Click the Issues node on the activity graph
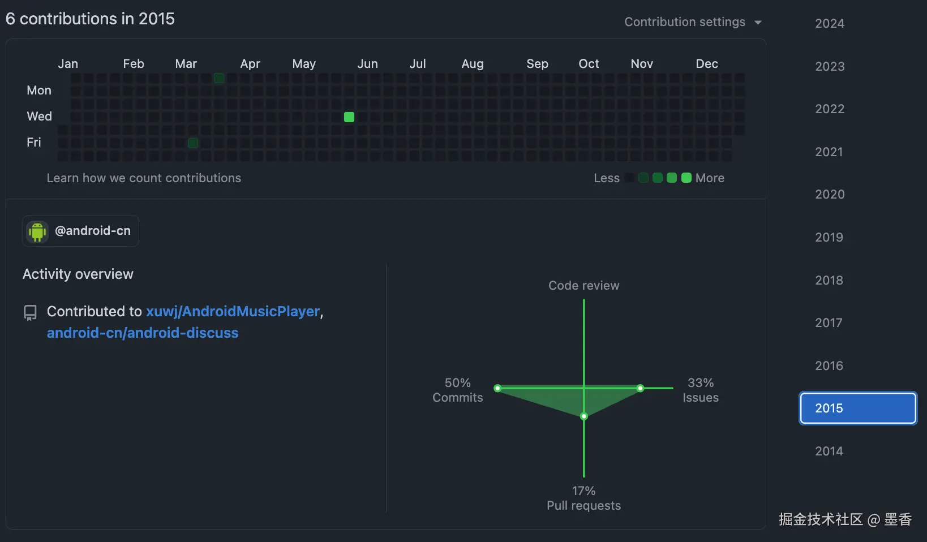Image resolution: width=927 pixels, height=542 pixels. (x=640, y=388)
